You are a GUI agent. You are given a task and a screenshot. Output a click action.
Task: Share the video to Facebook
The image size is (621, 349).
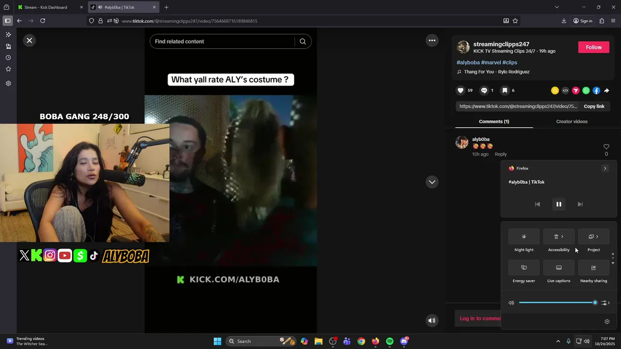pos(596,91)
